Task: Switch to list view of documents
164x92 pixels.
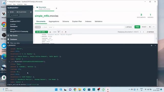Action: point(59,32)
